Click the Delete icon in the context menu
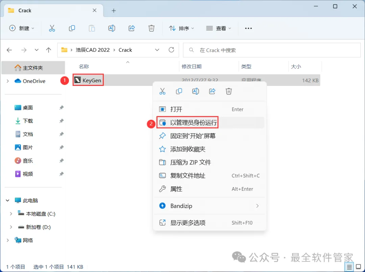Image resolution: width=365 pixels, height=272 pixels. (228, 91)
